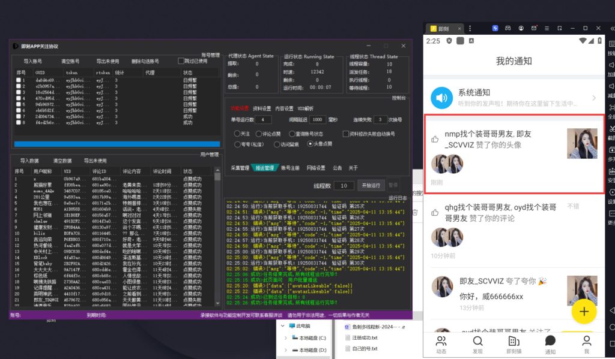
Task: Enable the 跳过已使用 checkbox
Action: 181,61
